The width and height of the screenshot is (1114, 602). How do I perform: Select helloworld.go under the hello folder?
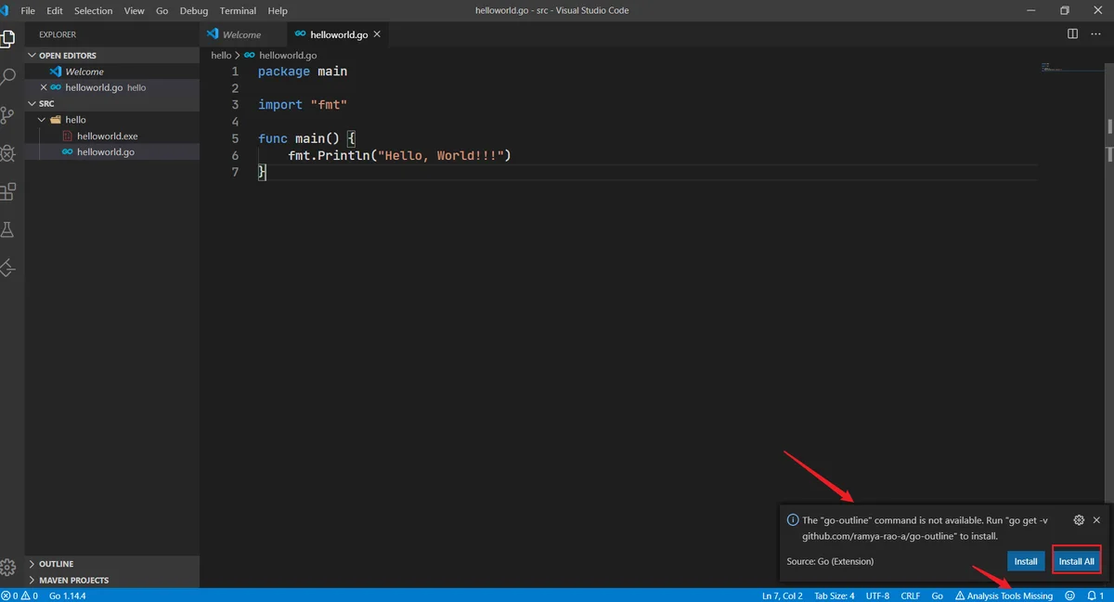tap(111, 151)
